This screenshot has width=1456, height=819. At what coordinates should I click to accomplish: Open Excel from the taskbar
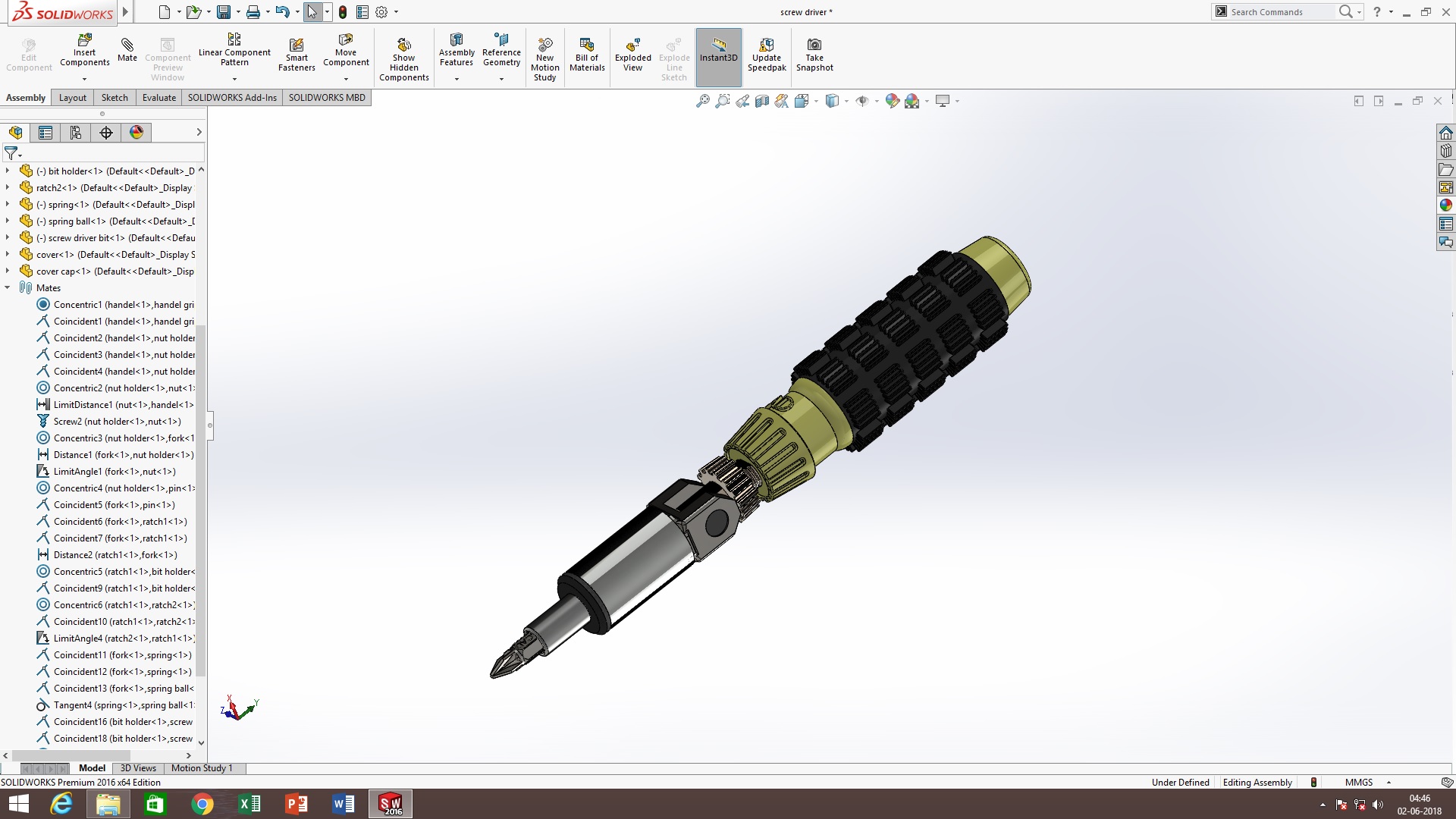249,804
